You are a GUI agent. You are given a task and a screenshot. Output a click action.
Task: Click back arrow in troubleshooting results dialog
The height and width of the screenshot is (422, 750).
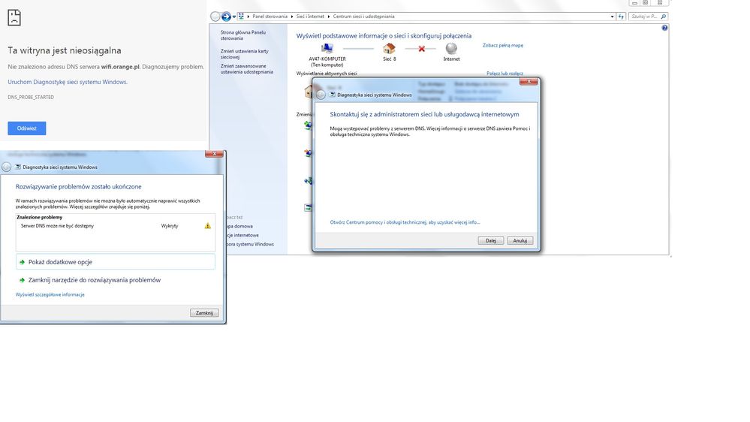(x=6, y=167)
